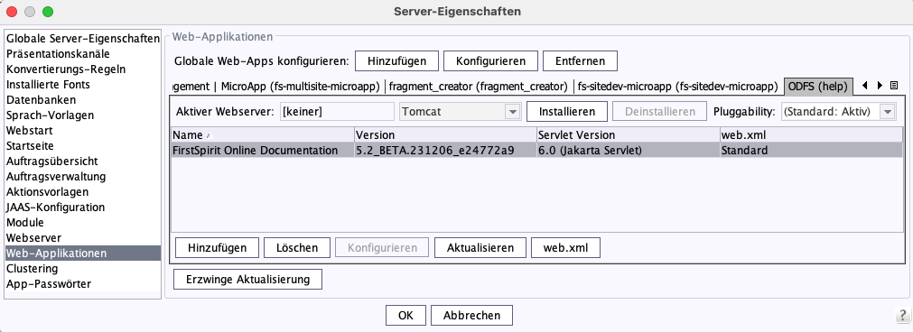Screen dimensions: 913x332
Task: Switch to the fs-sitedev-microapp tab
Action: click(678, 87)
